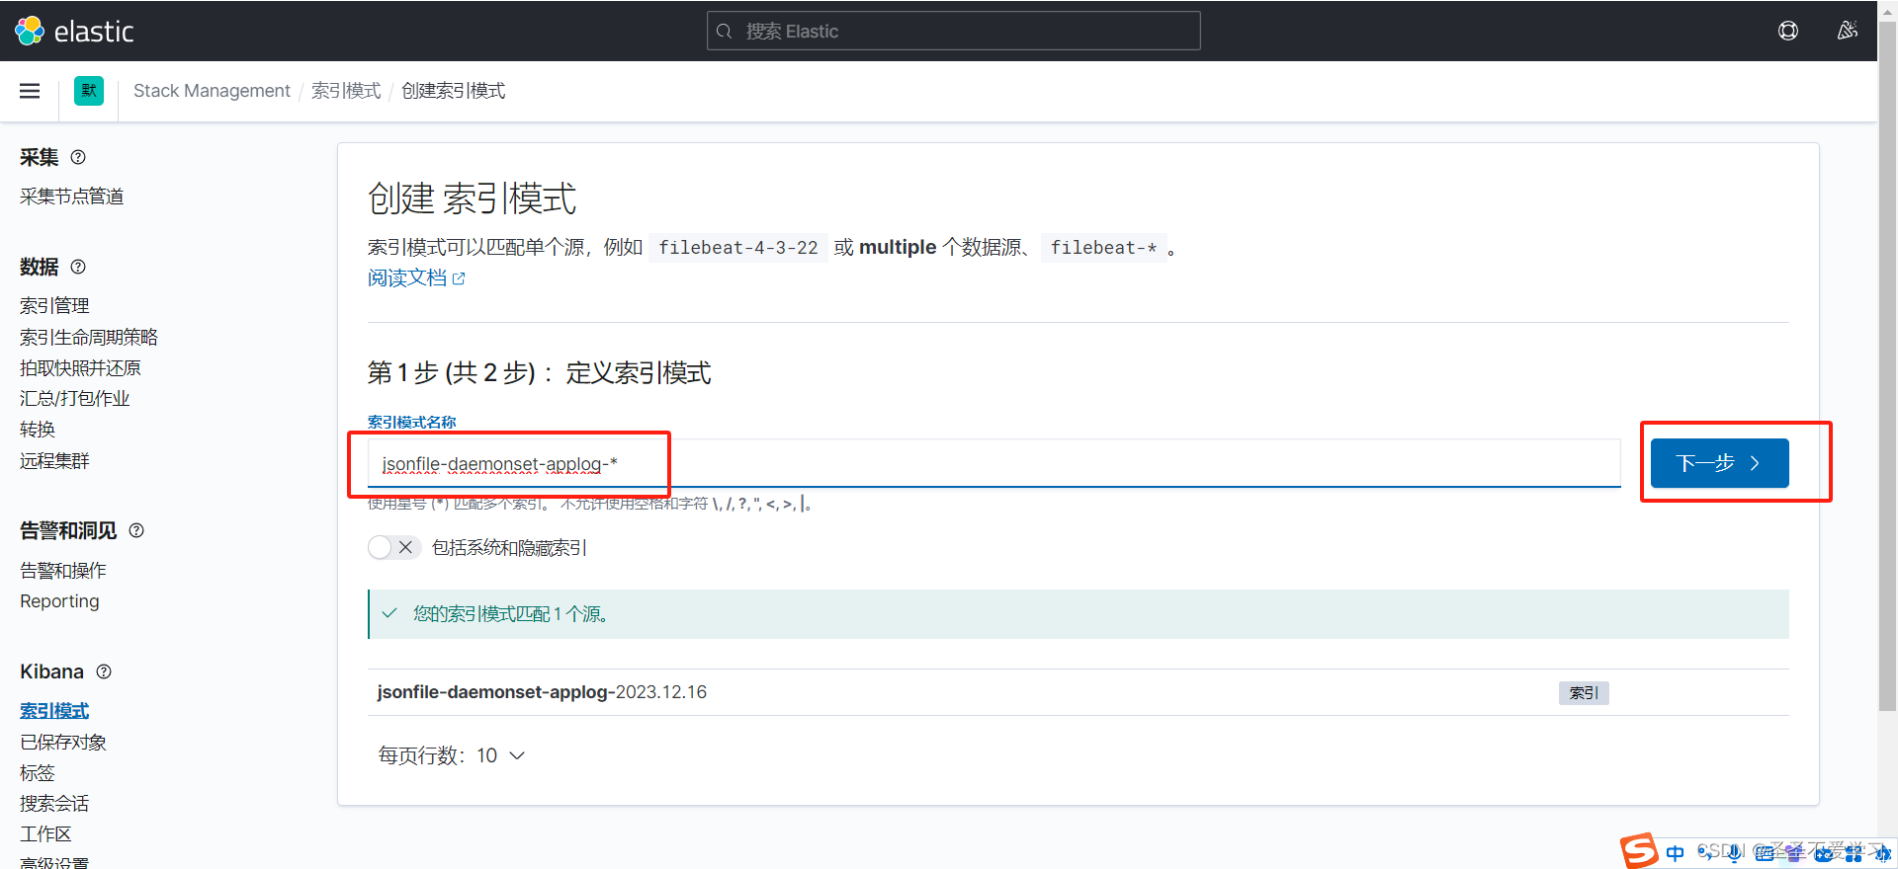Open 标签 in sidebar
This screenshot has width=1898, height=869.
coord(38,772)
